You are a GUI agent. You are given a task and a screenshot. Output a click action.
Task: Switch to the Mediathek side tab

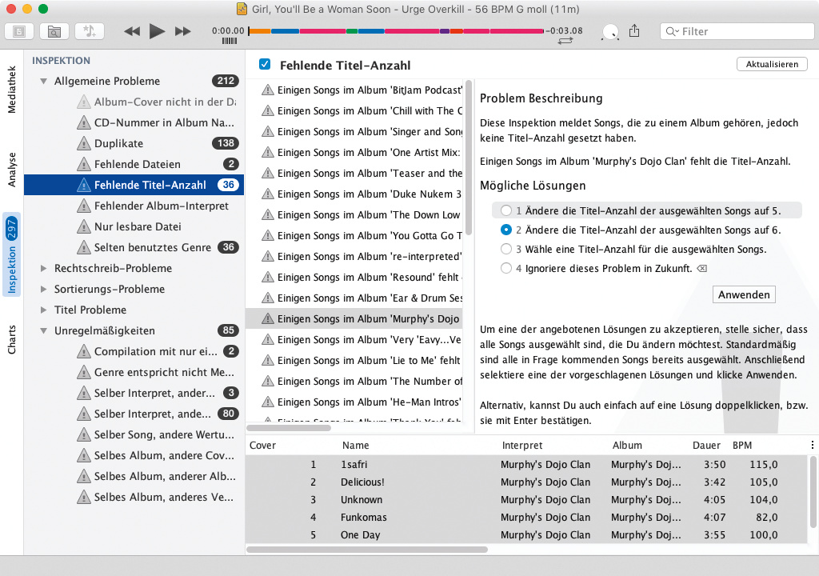(12, 90)
